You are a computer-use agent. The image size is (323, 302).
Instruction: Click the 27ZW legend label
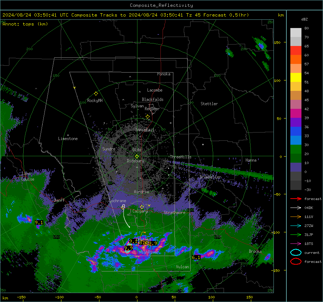click(x=309, y=226)
